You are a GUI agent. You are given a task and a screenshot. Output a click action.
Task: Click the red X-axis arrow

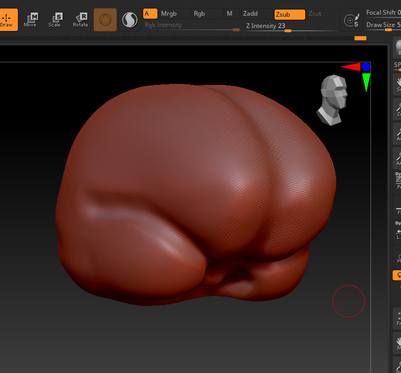click(350, 67)
